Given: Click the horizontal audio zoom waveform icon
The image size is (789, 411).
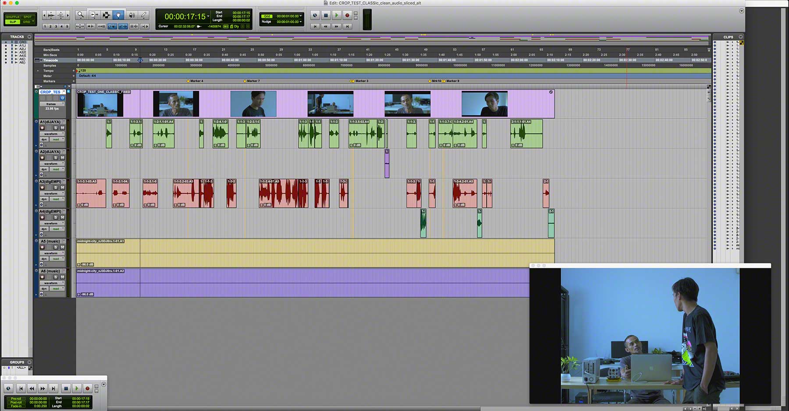Looking at the screenshot, I should pos(51,15).
